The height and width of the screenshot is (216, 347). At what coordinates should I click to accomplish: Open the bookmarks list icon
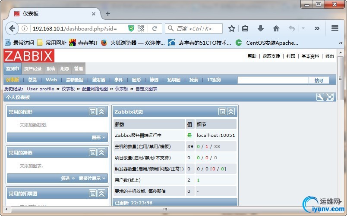coord(245,28)
